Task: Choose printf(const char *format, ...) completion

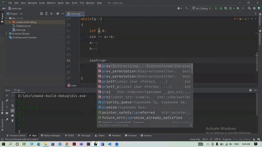Action: (145, 82)
